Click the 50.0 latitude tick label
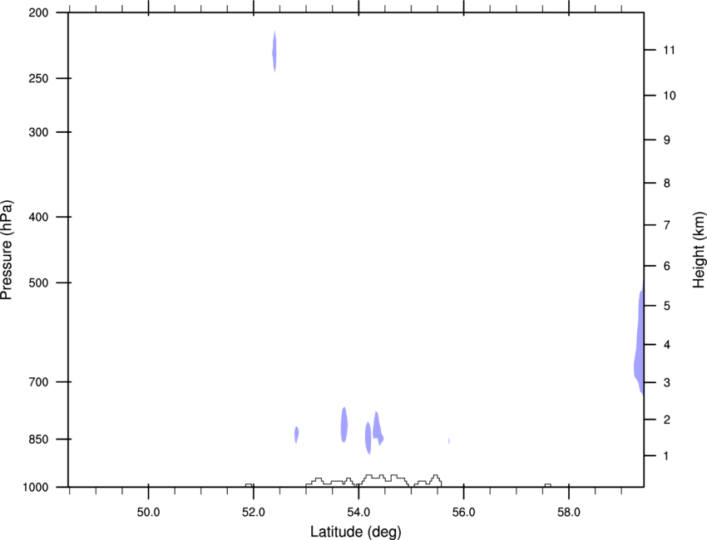This screenshot has height=540, width=707. click(148, 513)
